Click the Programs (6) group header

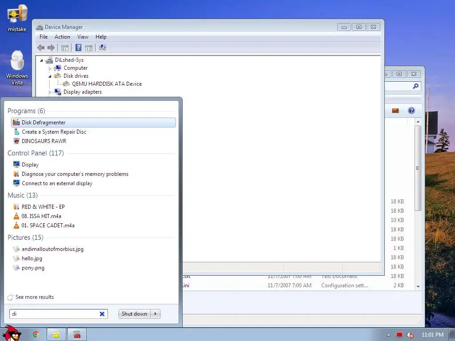26,111
